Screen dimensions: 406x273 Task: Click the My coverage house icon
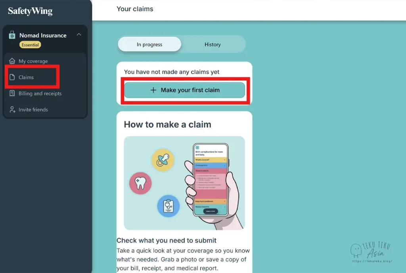click(12, 61)
